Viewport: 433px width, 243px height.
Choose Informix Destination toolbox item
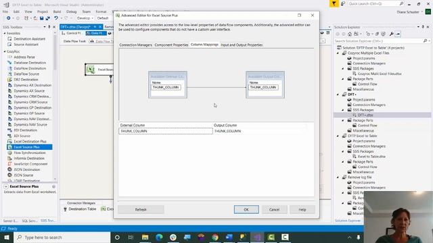[x=29, y=159]
